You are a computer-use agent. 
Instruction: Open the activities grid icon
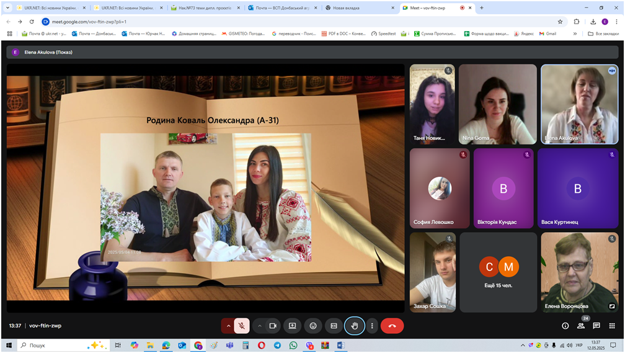pos(612,326)
